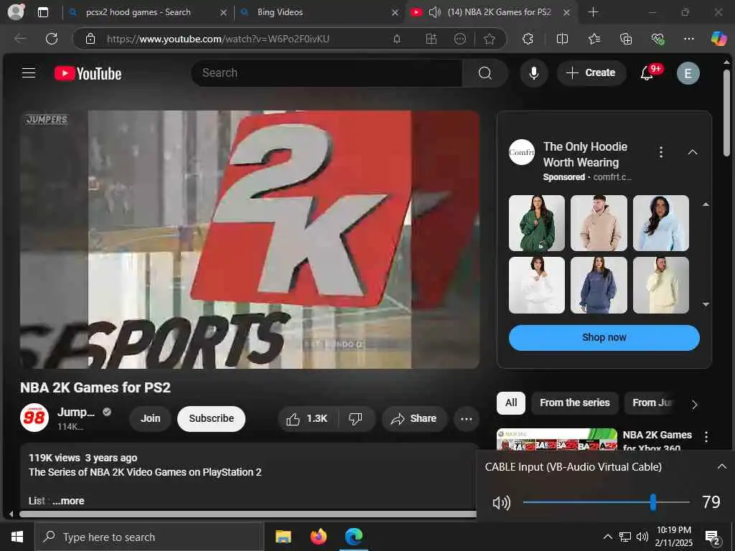Subscribe to the channel

(x=212, y=418)
